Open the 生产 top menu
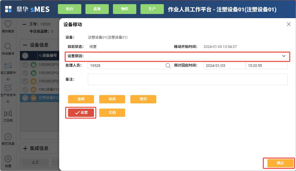Viewport: 296px width, 171px height. (x=152, y=9)
